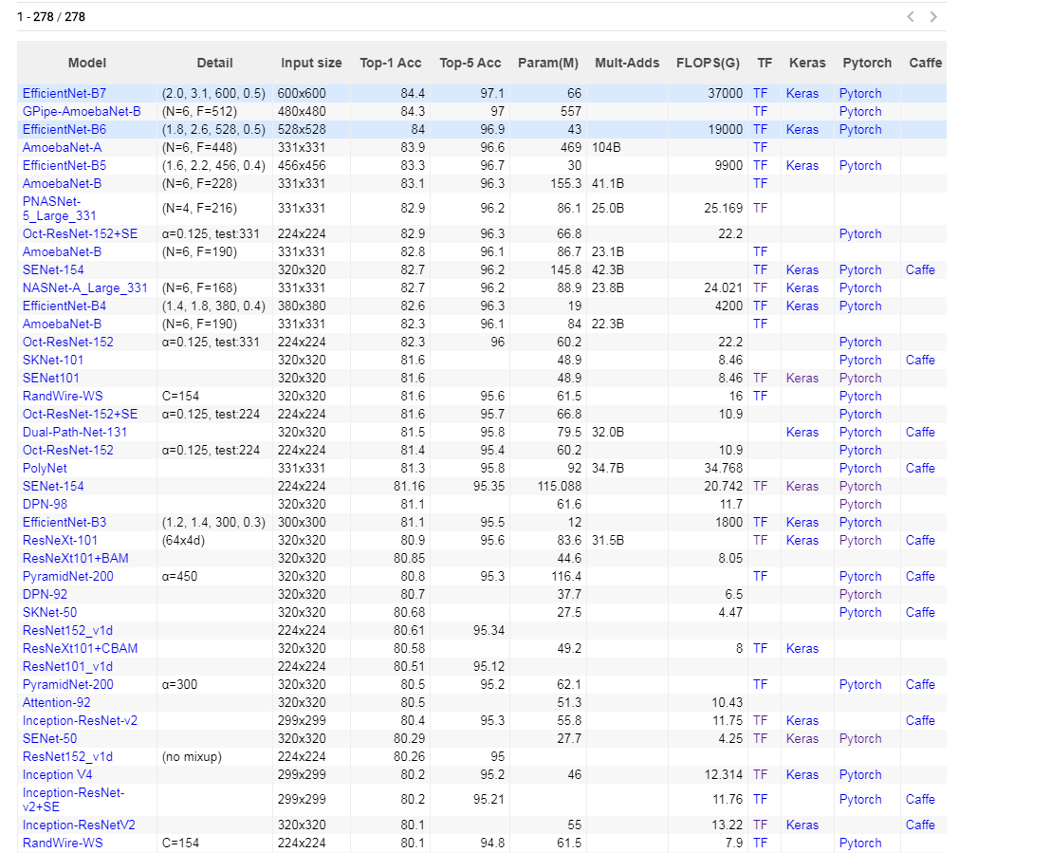
Task: Click the previous page arrow
Action: pos(910,16)
